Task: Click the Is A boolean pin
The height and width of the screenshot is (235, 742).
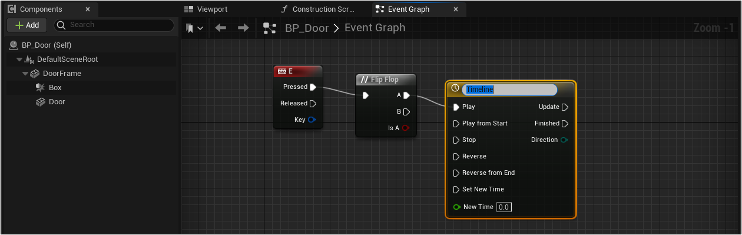Action: click(x=406, y=128)
